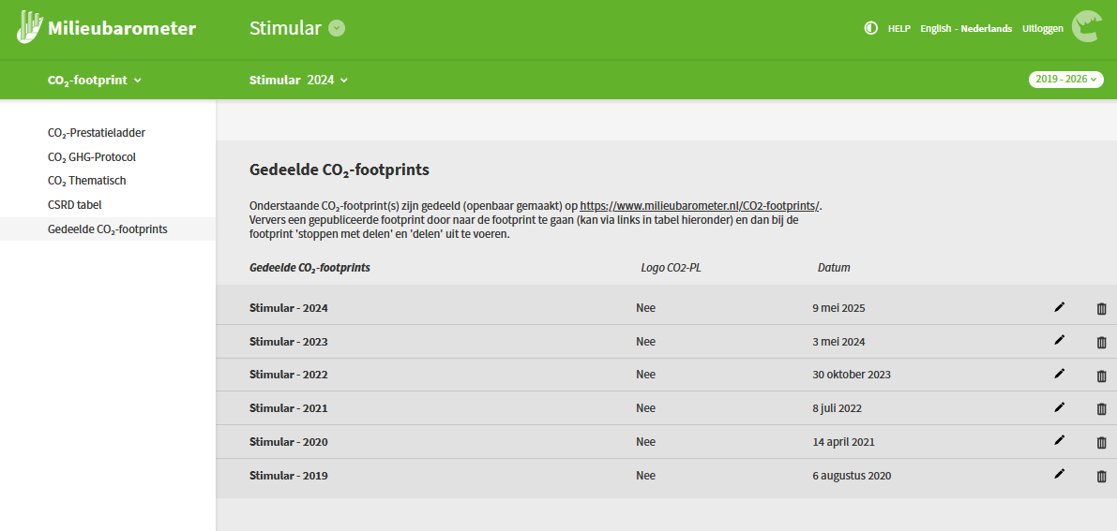Click the date 3 mei 2024

(838, 342)
